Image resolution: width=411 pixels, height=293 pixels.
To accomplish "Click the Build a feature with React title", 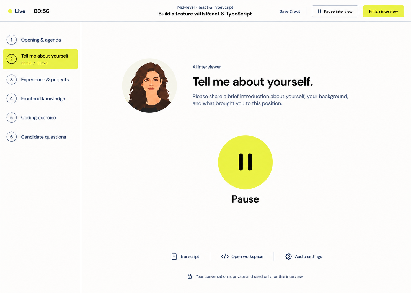I will pos(205,14).
